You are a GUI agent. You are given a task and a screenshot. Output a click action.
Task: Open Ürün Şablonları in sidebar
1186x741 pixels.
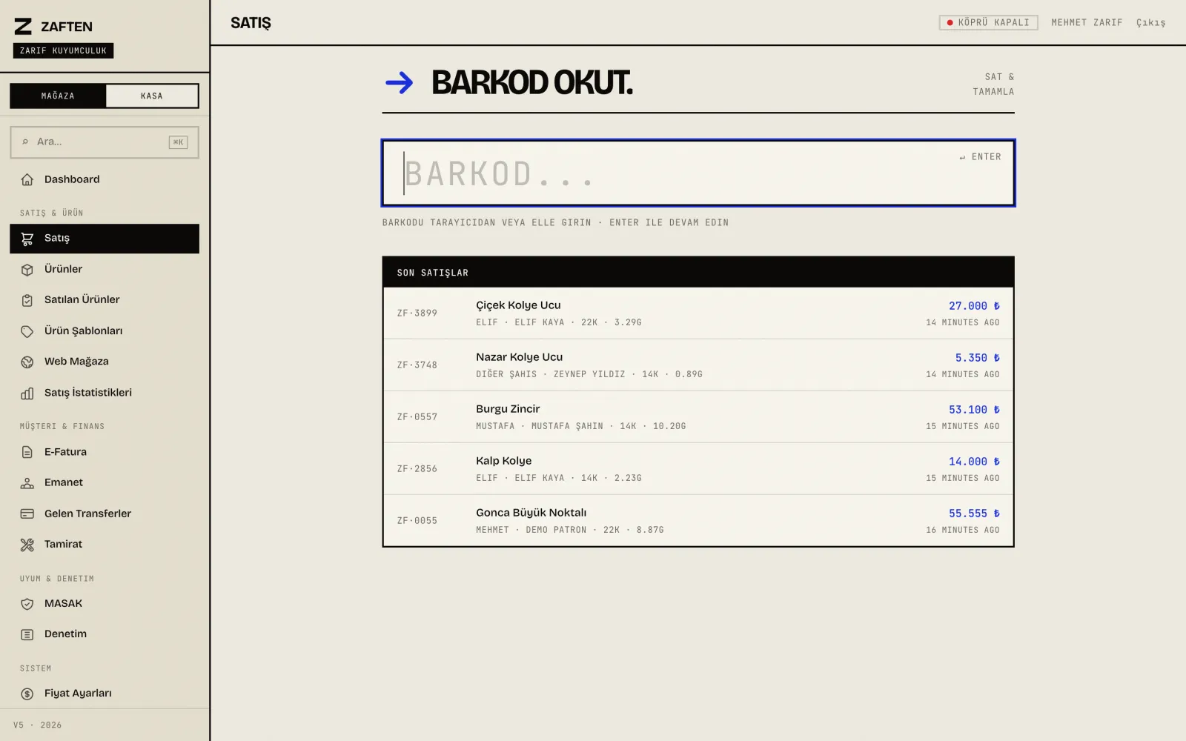tap(105, 330)
